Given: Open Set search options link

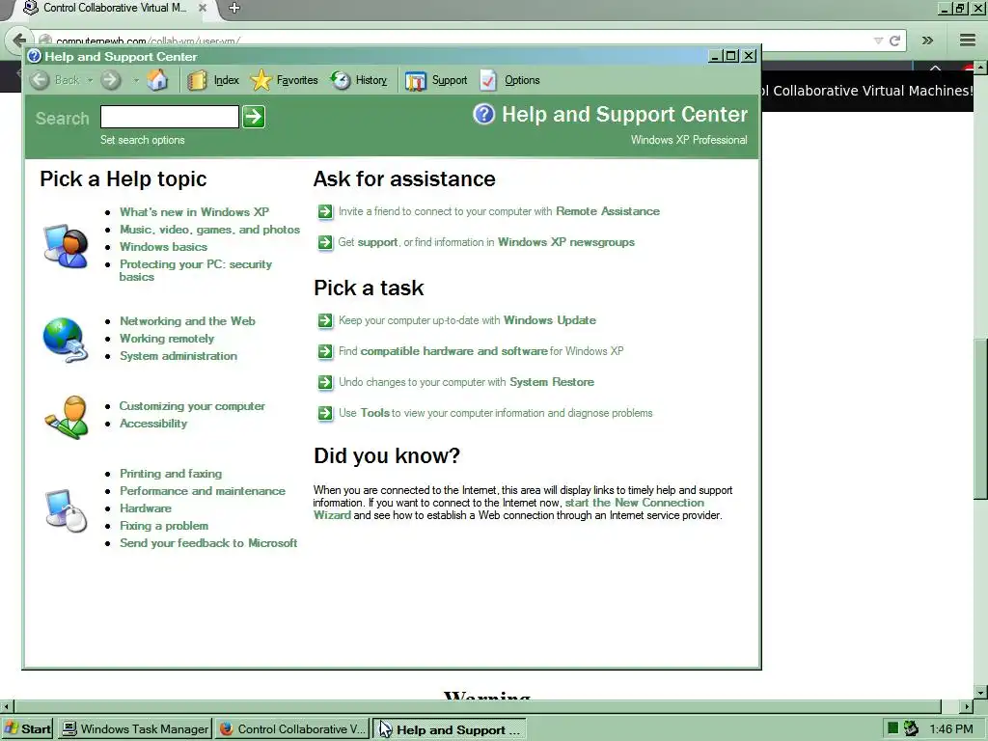Looking at the screenshot, I should 143,140.
